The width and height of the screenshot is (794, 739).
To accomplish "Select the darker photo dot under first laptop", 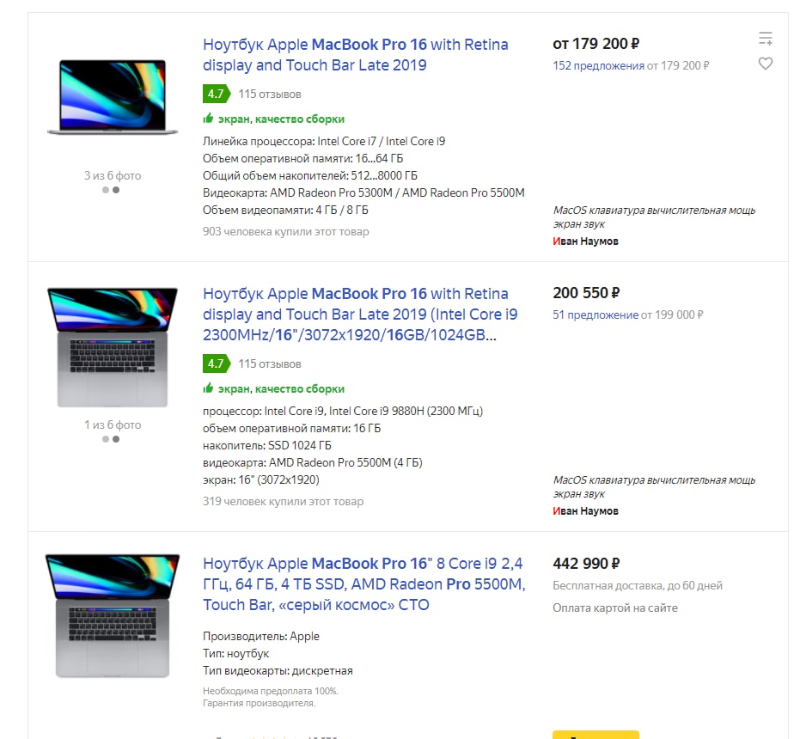I will click(116, 190).
